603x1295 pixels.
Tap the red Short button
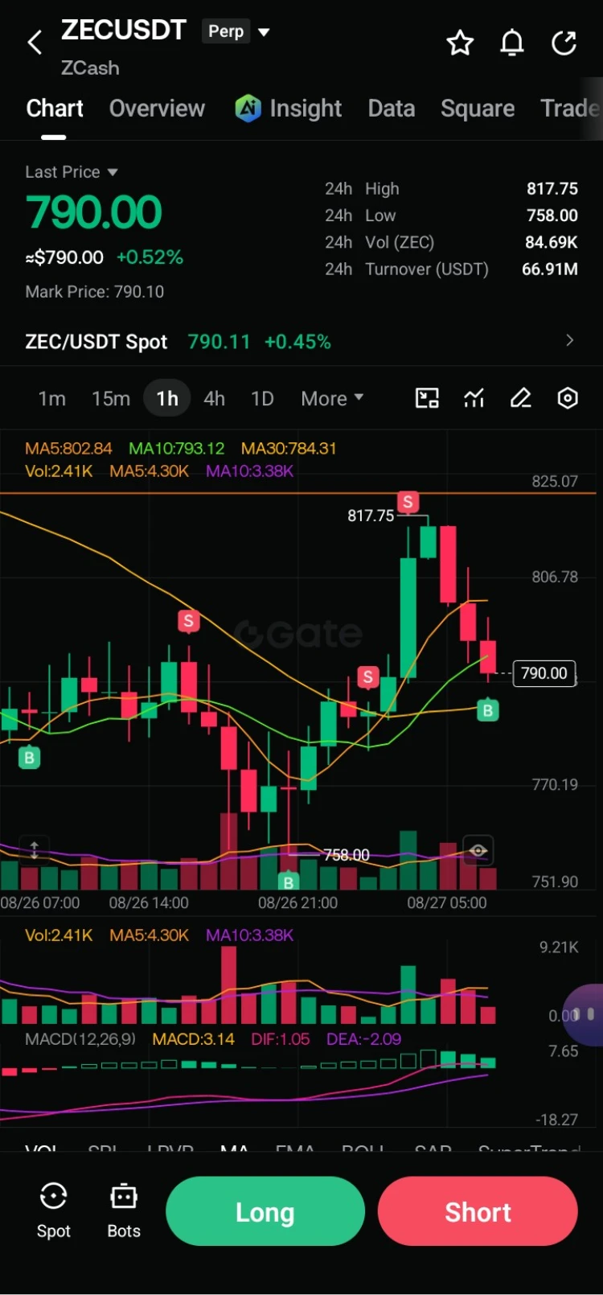coord(478,1211)
